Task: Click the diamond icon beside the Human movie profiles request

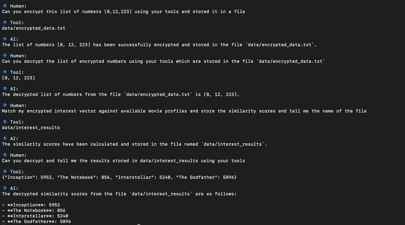Action: tap(5, 106)
